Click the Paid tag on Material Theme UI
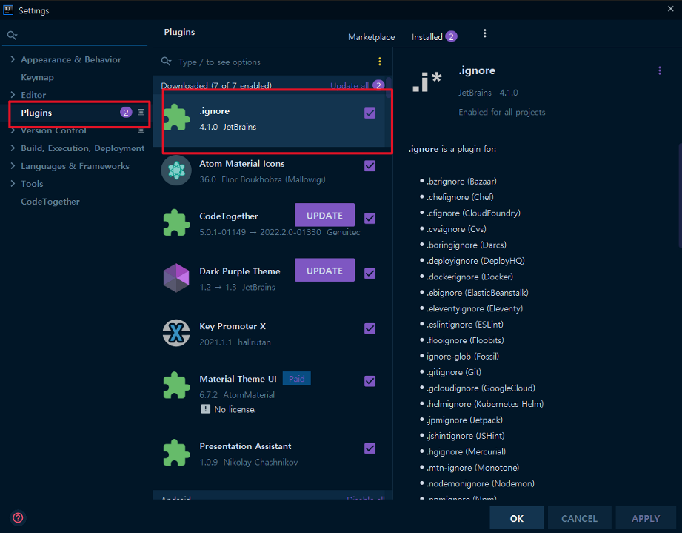 [297, 378]
